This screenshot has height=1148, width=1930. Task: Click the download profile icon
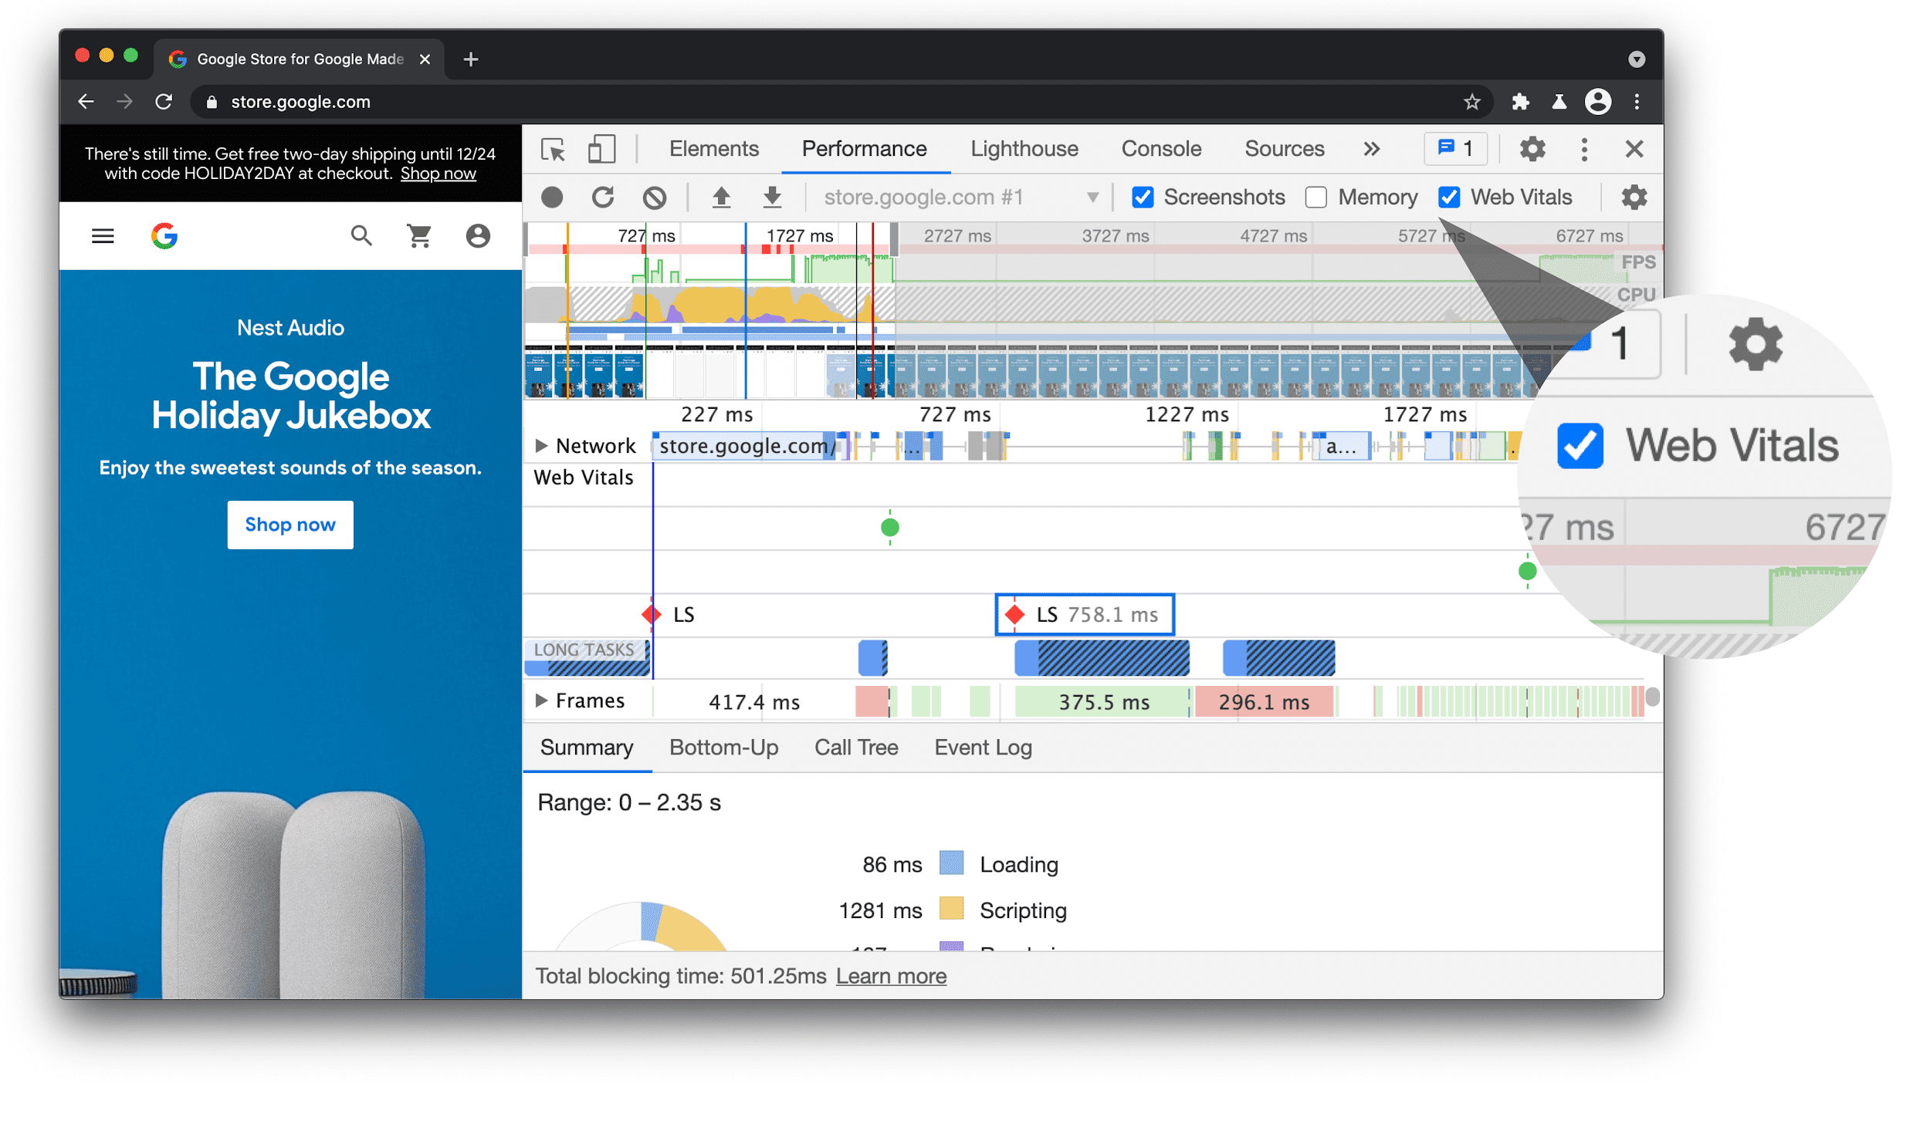tap(771, 195)
